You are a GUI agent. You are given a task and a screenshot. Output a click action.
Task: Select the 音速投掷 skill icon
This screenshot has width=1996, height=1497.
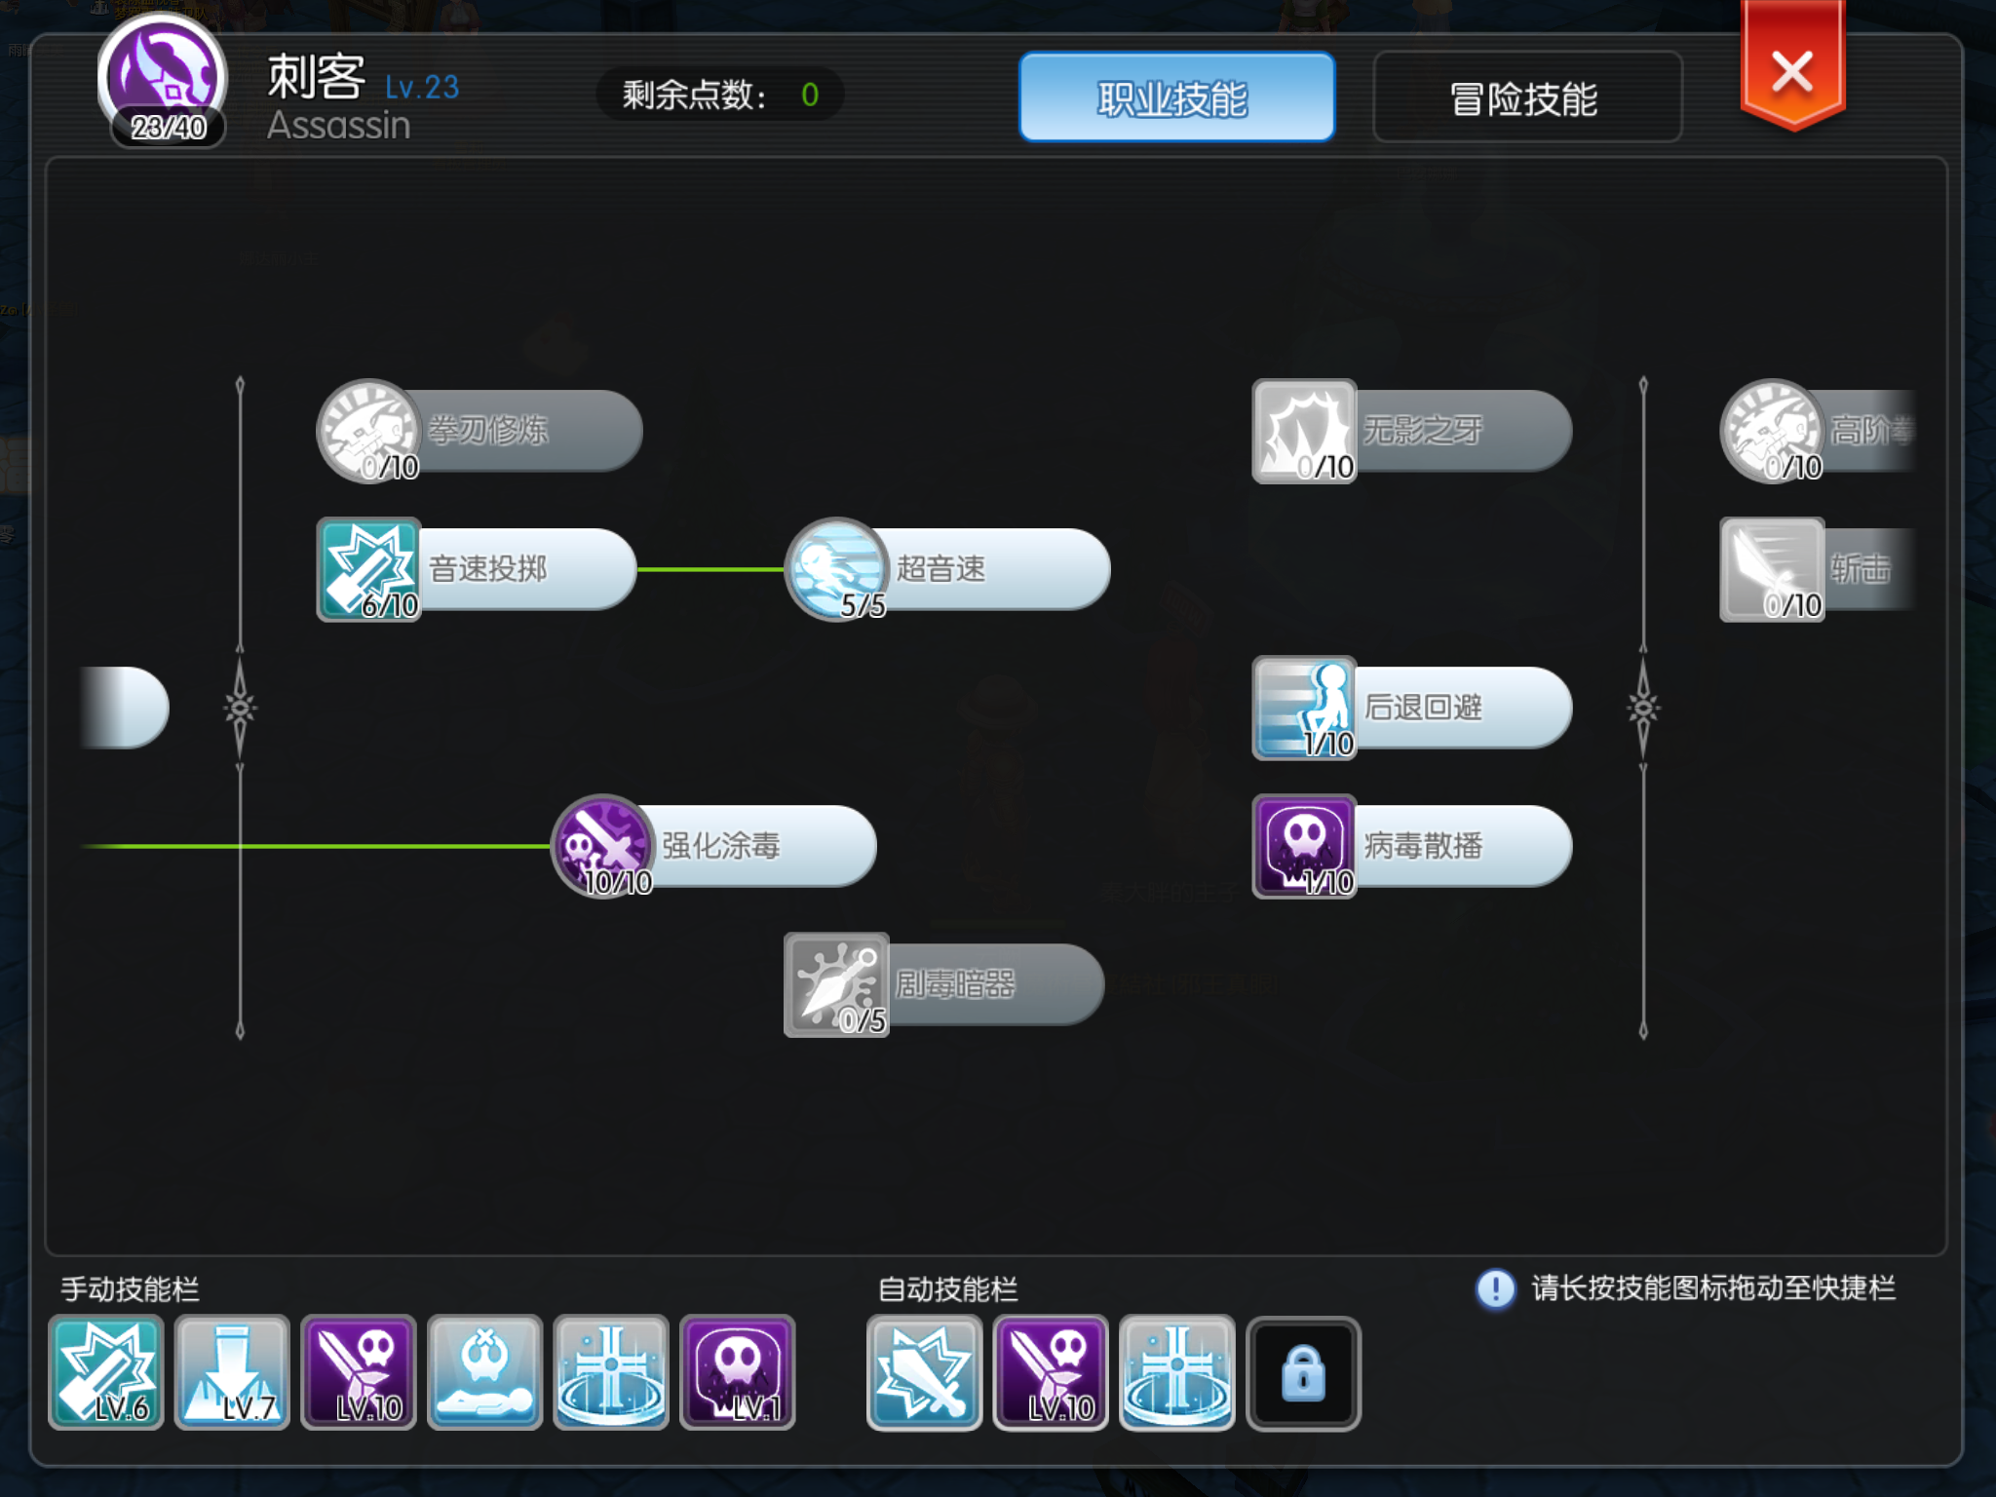click(369, 569)
